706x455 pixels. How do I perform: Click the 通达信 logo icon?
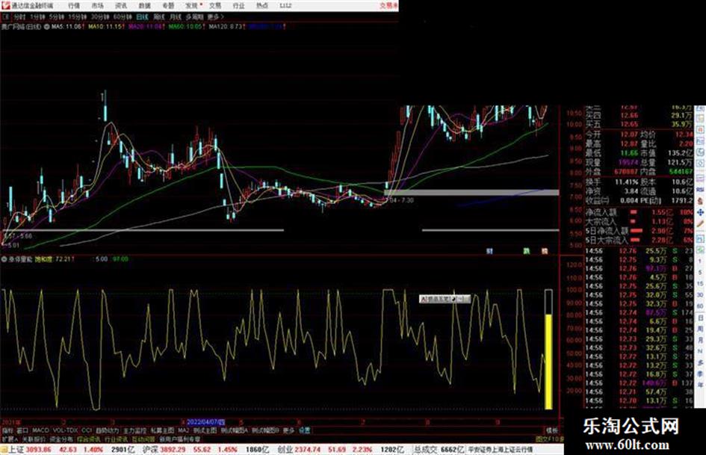click(x=5, y=5)
